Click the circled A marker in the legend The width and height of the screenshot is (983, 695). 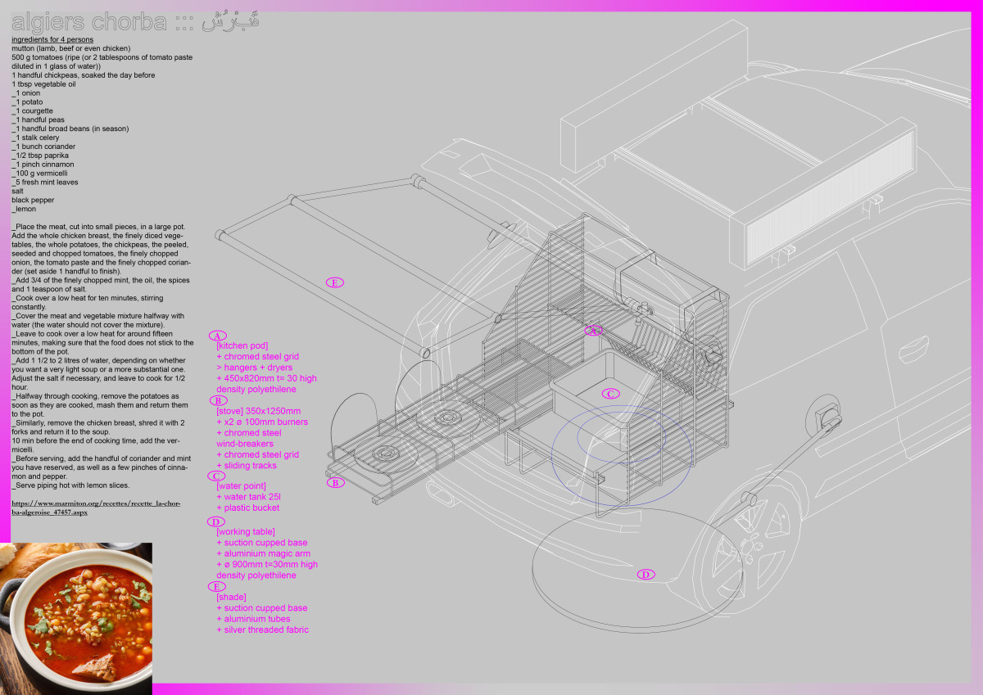tap(217, 336)
